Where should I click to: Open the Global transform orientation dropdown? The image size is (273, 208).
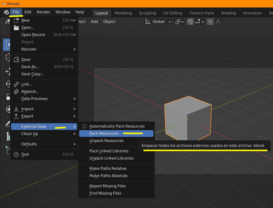(158, 22)
